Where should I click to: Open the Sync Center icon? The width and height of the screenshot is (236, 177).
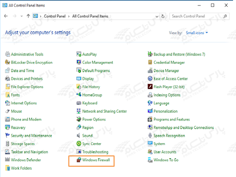coord(79,144)
